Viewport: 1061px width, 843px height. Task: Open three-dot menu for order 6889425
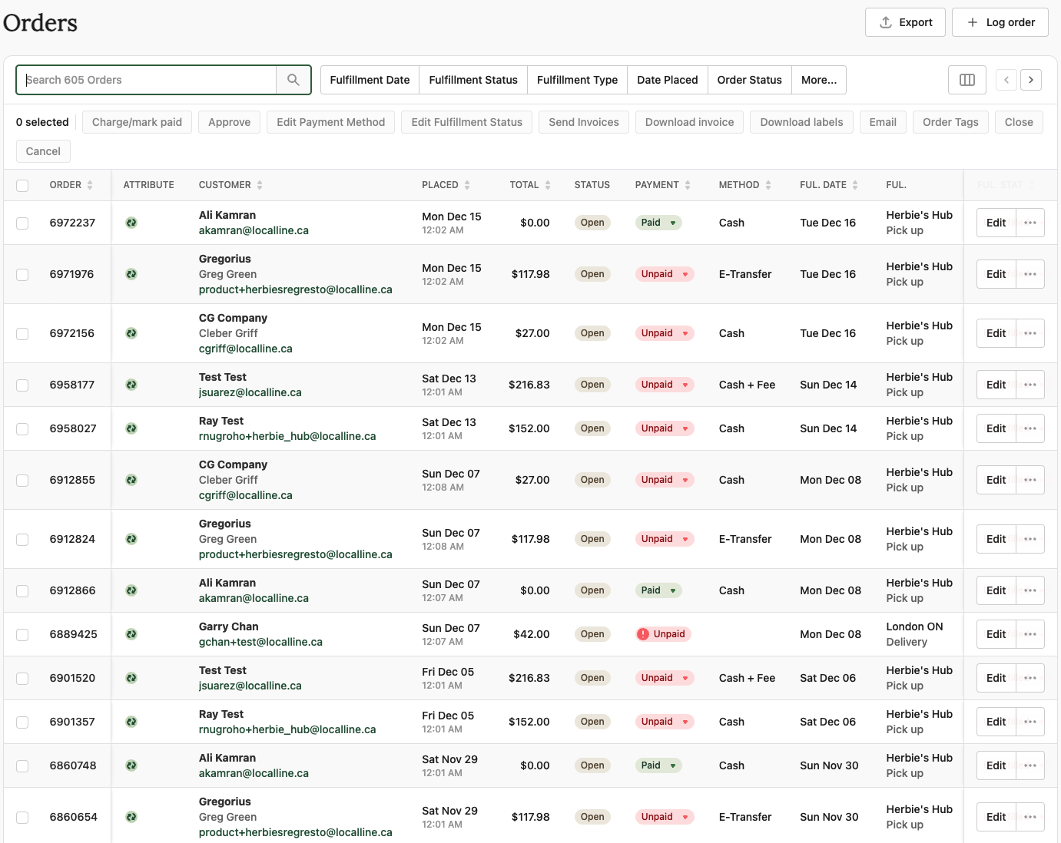1030,634
